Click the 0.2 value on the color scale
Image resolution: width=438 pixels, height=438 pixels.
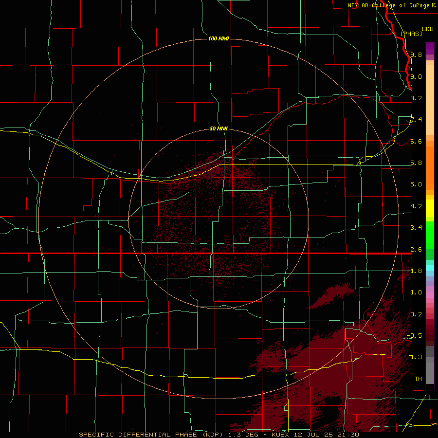pos(416,314)
